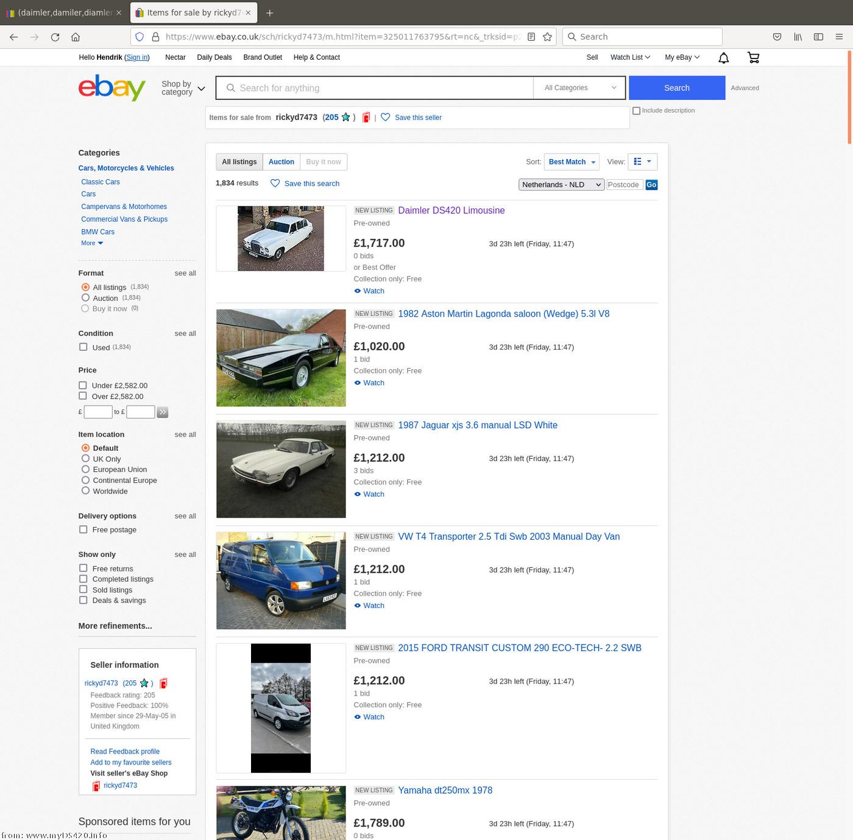The image size is (853, 840).
Task: Click the Postcode input field
Action: [625, 185]
